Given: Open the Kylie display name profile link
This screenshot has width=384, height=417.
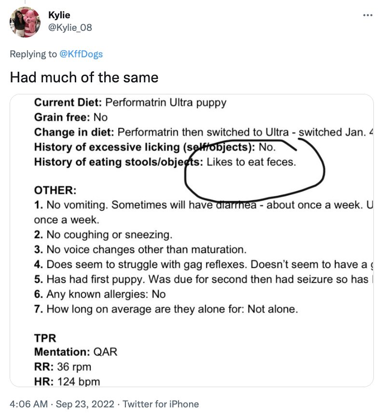Looking at the screenshot, I should pyautogui.click(x=59, y=16).
